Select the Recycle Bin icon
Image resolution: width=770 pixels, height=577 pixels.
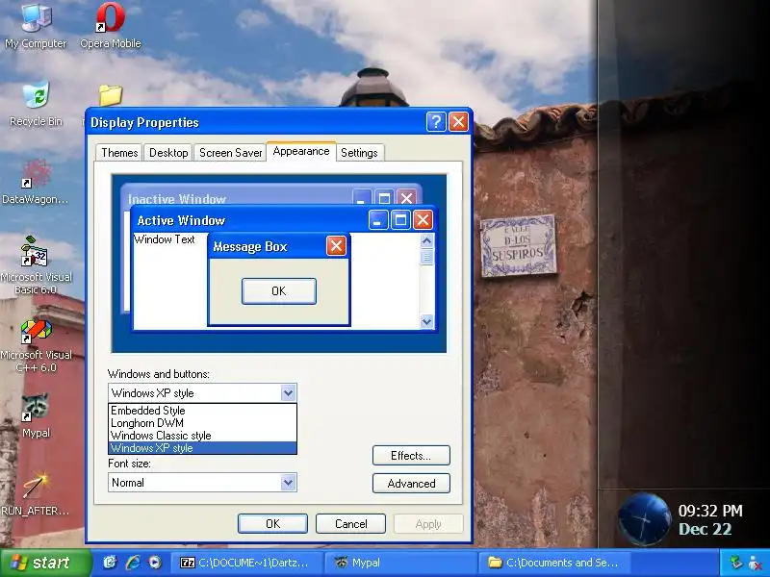click(x=36, y=103)
